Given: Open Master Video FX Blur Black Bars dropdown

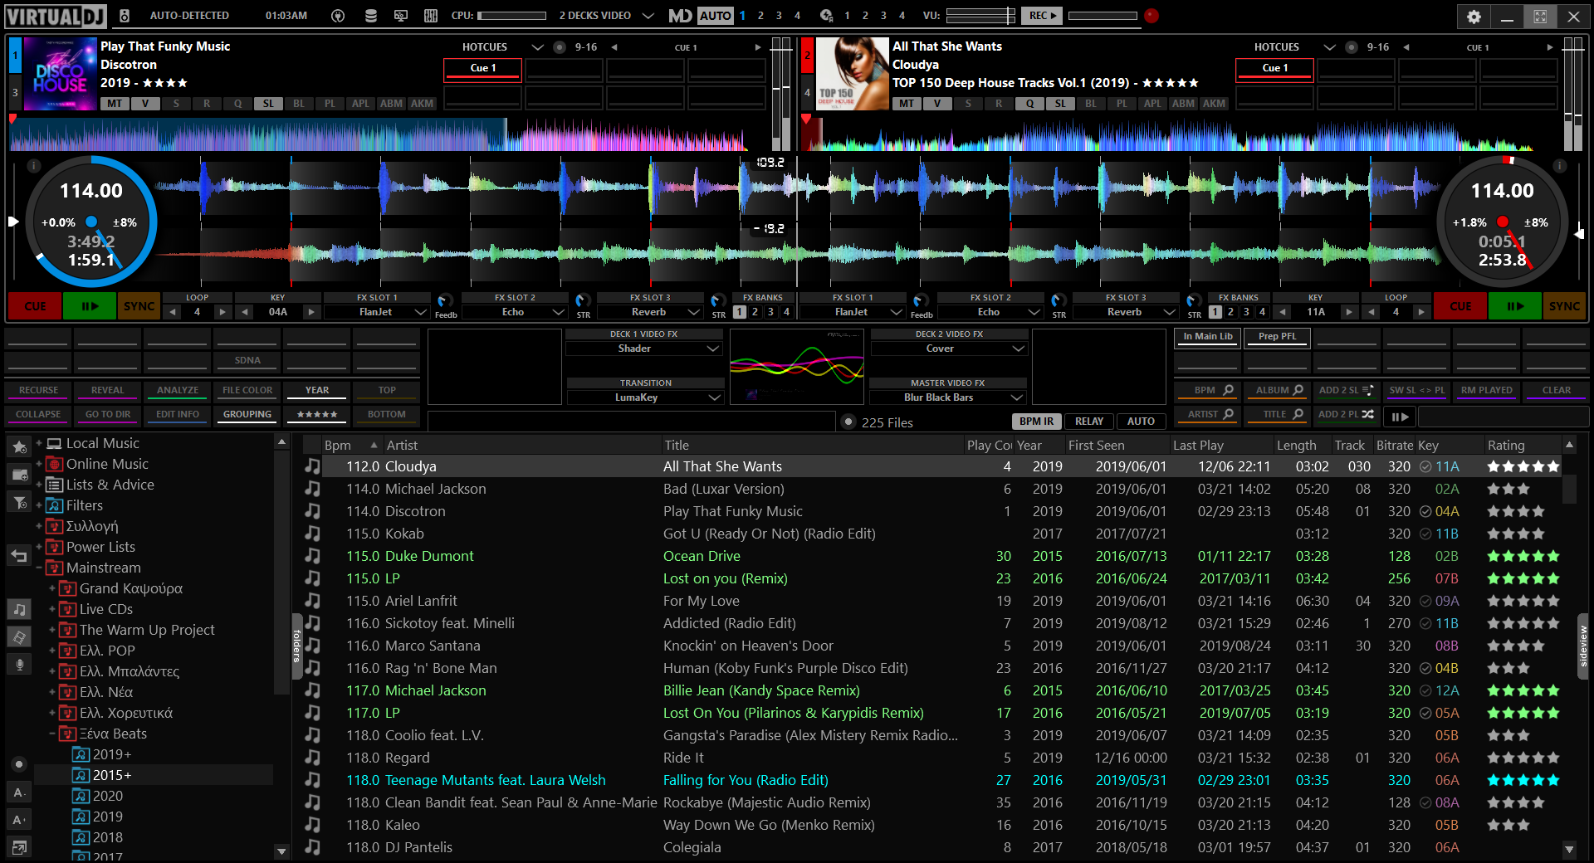Looking at the screenshot, I should point(949,397).
